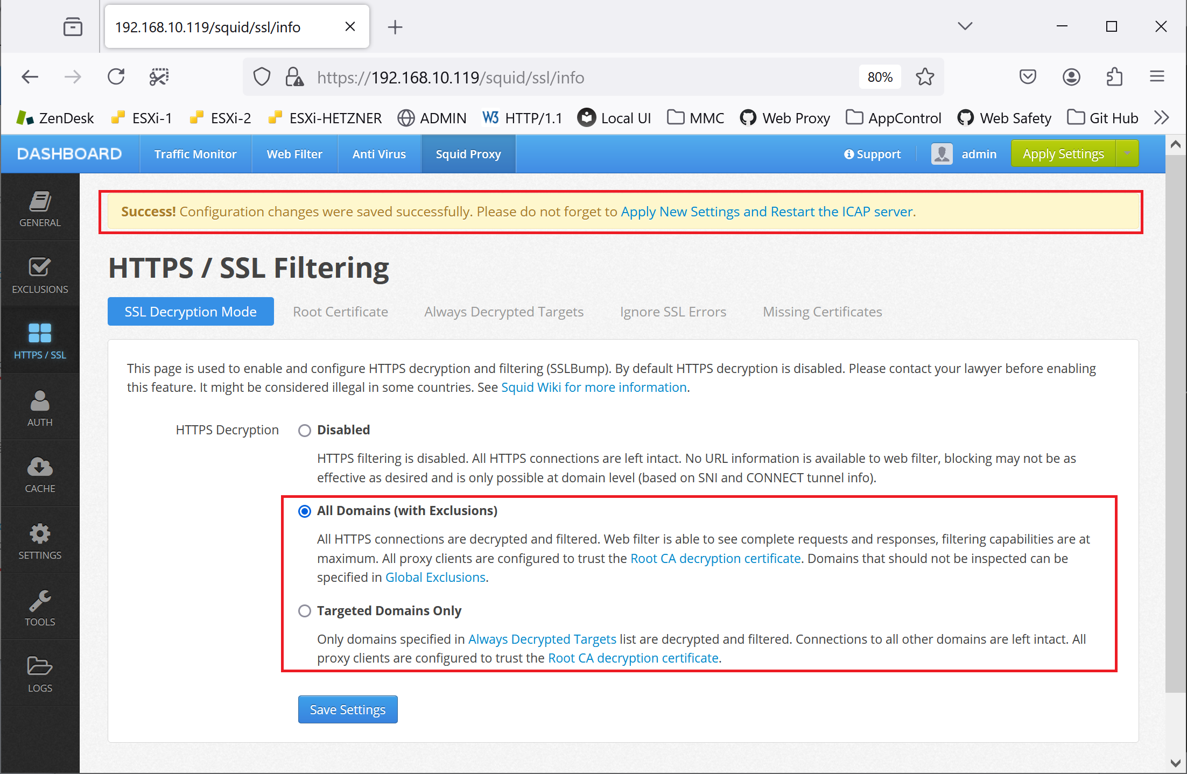Click the screenshot scissors toolbar icon
Screen dimensions: 1187x774
(x=159, y=77)
